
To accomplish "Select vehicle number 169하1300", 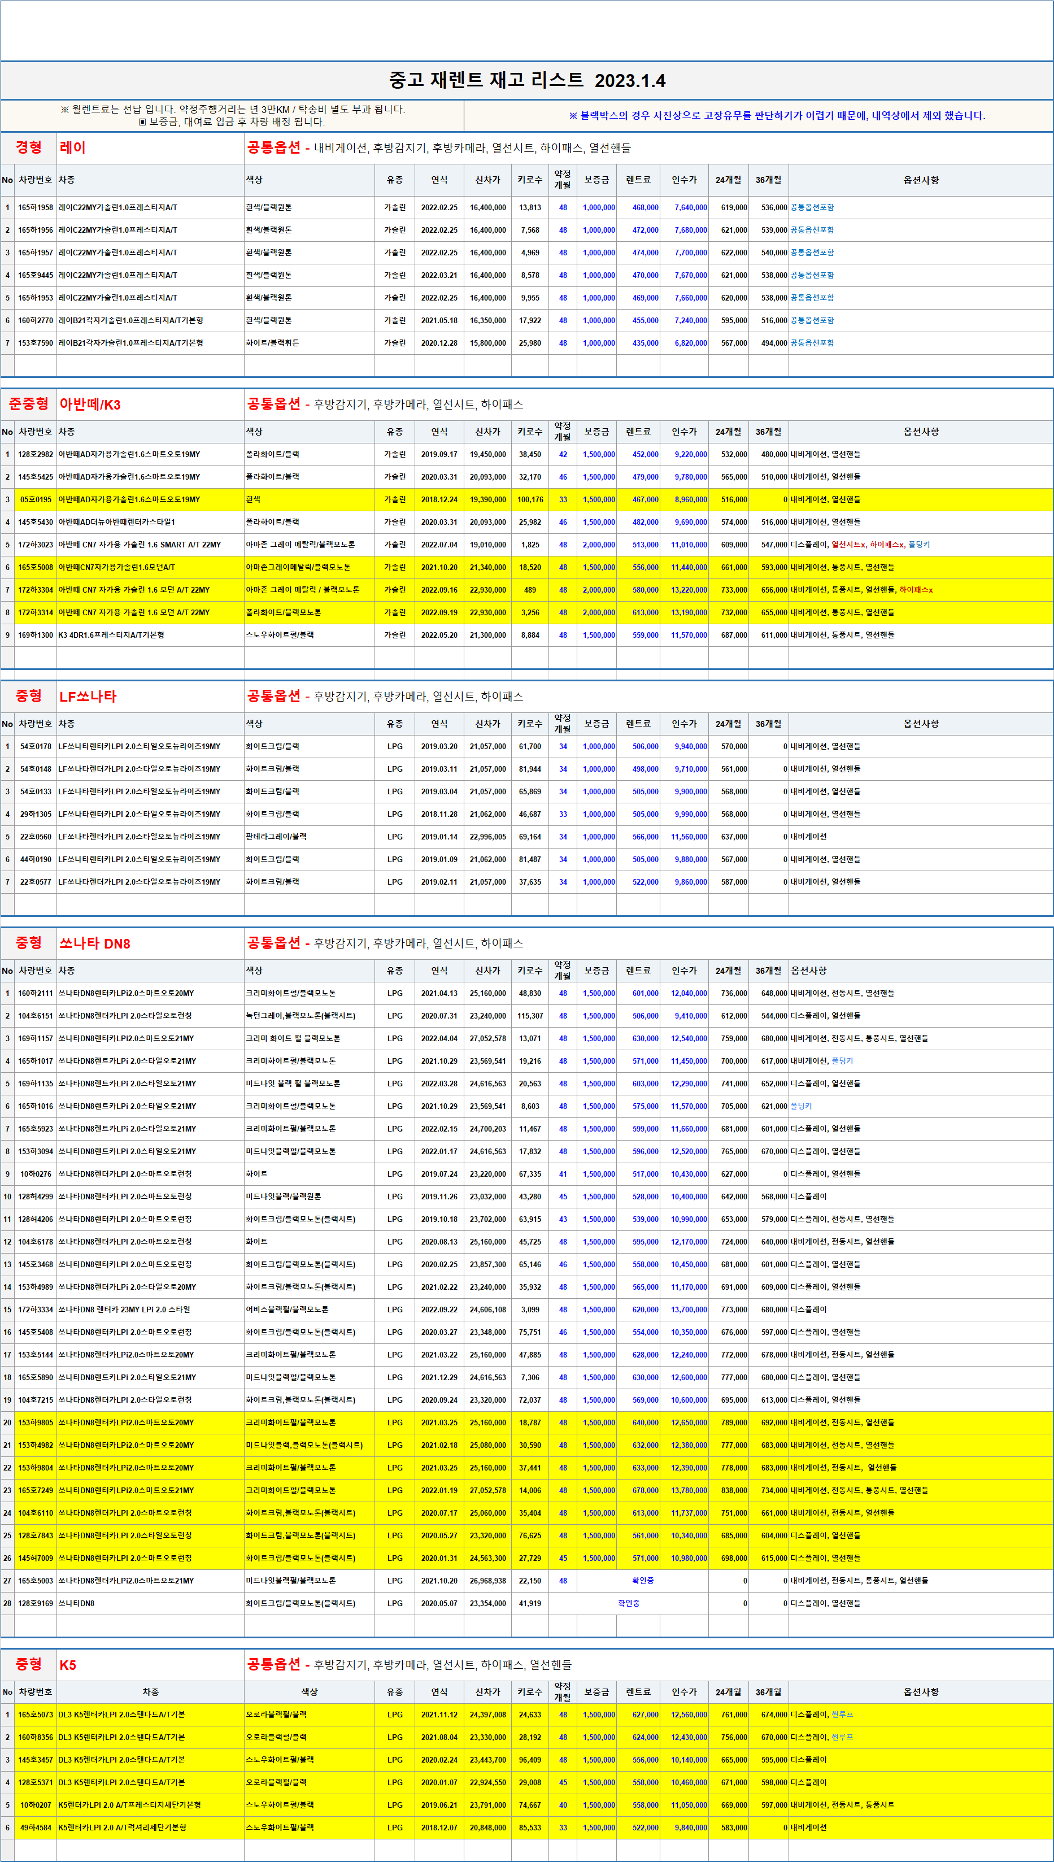I will tap(36, 635).
